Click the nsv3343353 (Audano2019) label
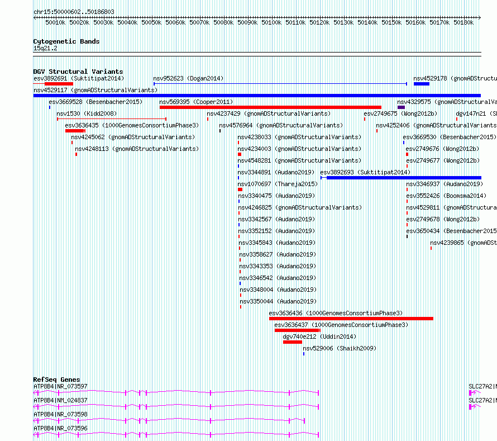The width and height of the screenshot is (497, 441). click(x=278, y=266)
